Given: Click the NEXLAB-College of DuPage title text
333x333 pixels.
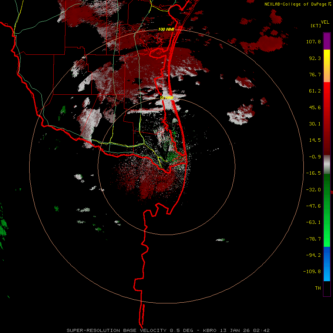Looking at the screenshot, I should [296, 4].
